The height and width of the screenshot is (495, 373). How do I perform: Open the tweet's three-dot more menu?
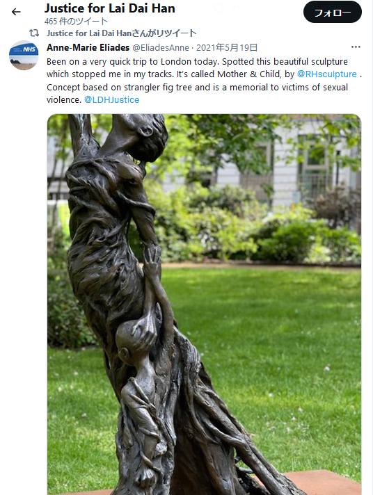(x=356, y=47)
